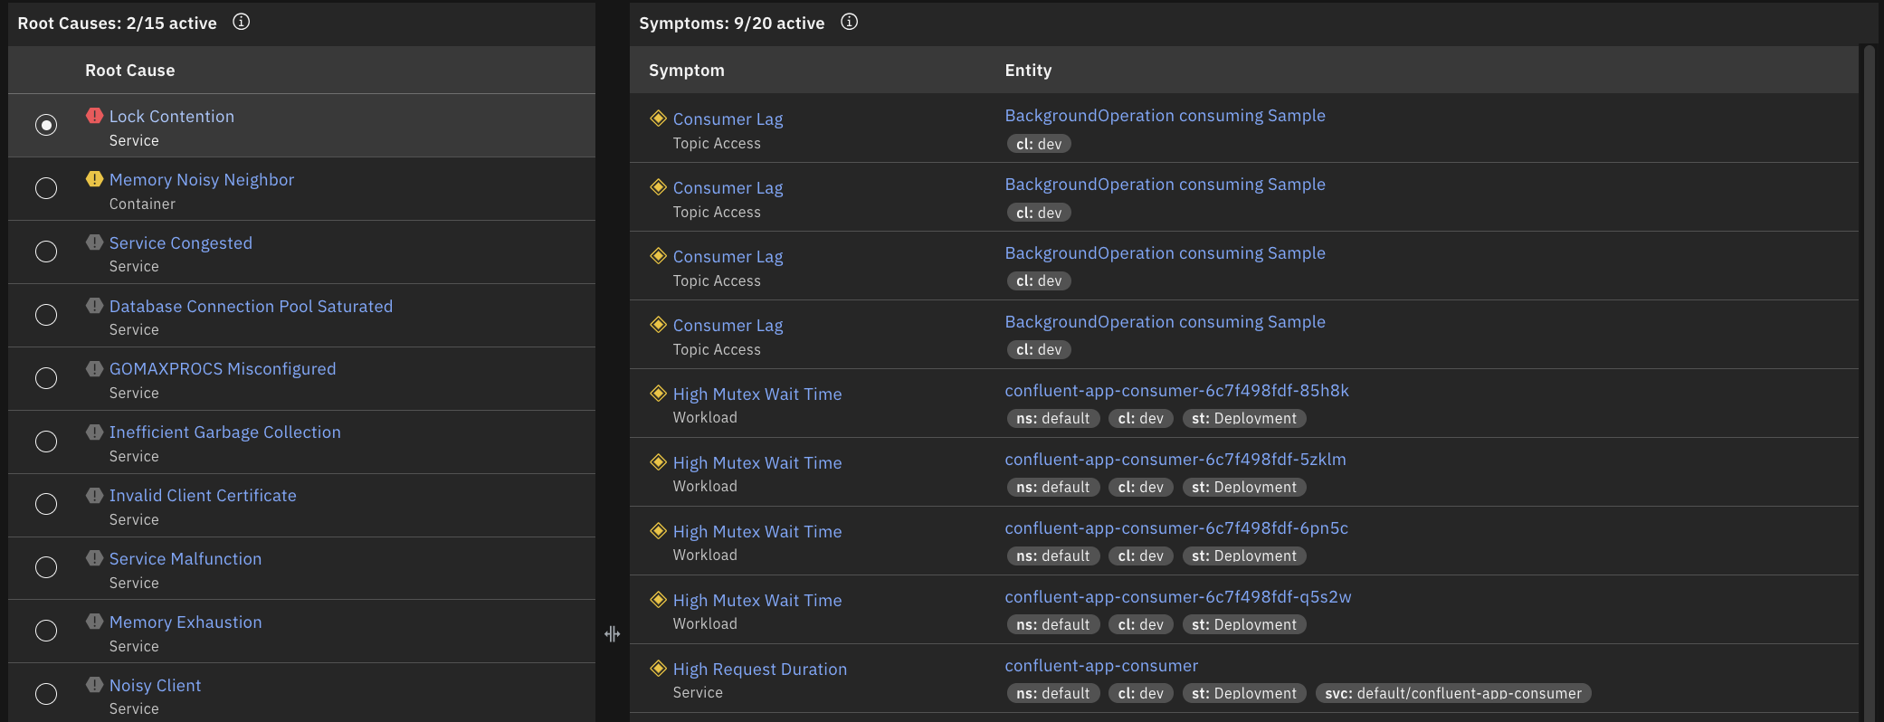Click yellow warning icon on Memory Noisy Neighbor

tap(94, 179)
